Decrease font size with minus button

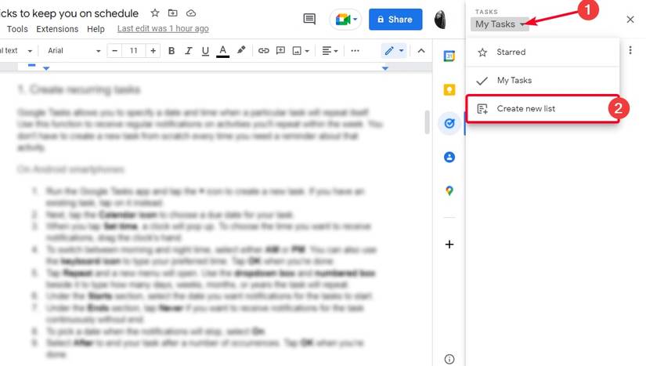[114, 51]
